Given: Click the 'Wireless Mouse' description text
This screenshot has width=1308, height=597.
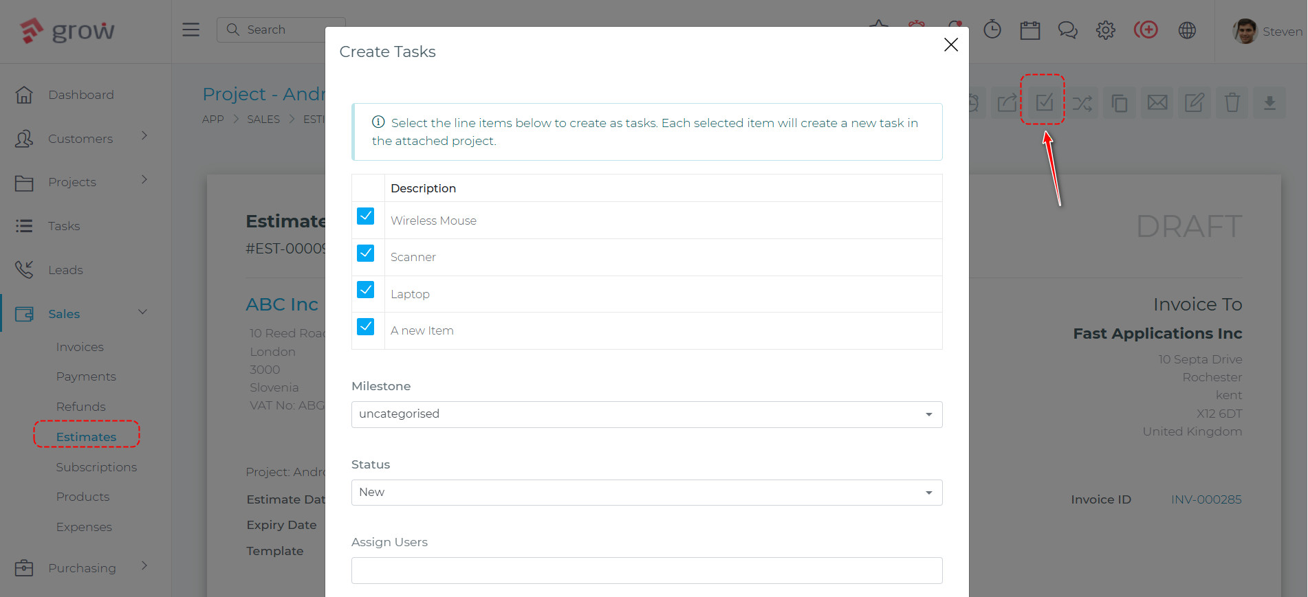Looking at the screenshot, I should (433, 221).
